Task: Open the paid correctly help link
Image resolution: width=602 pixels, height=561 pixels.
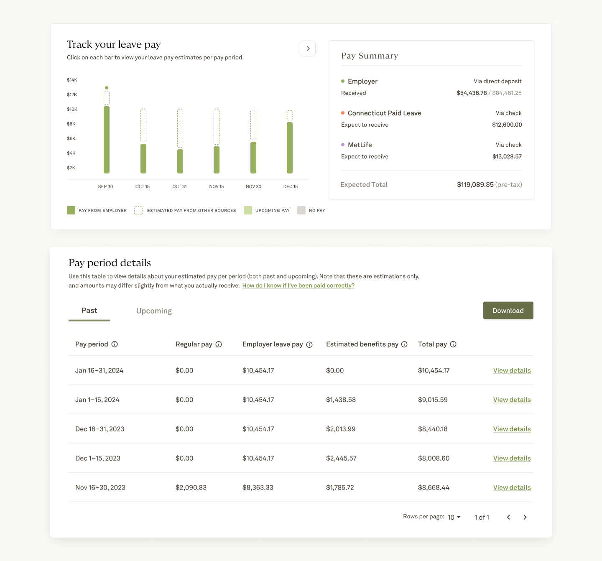Action: coord(298,285)
